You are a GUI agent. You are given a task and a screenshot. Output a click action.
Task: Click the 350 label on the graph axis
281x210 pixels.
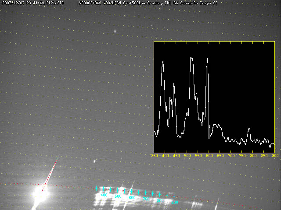[155, 155]
